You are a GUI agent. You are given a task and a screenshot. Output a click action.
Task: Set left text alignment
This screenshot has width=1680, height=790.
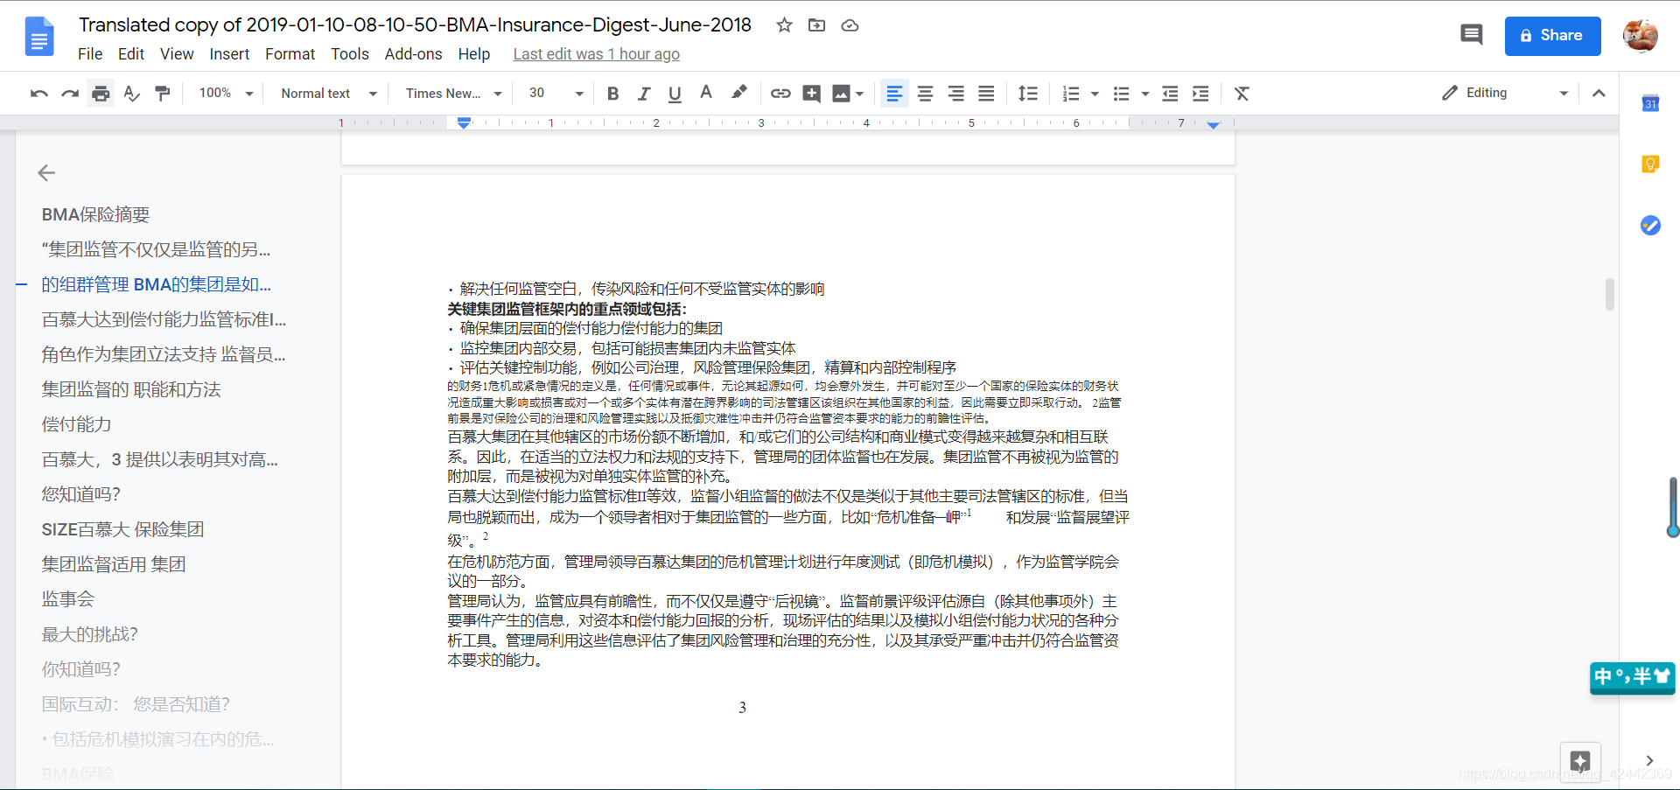tap(894, 94)
